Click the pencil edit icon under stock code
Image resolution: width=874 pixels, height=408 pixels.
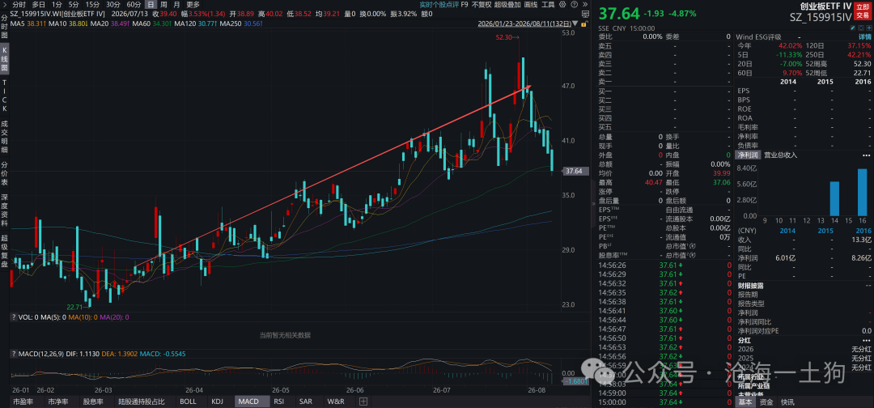853,28
